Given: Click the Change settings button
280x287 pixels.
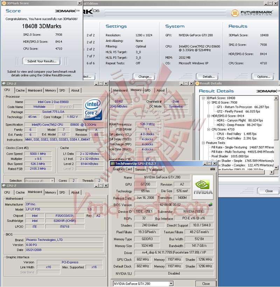Looking at the screenshot, I should pyautogui.click(x=145, y=76).
